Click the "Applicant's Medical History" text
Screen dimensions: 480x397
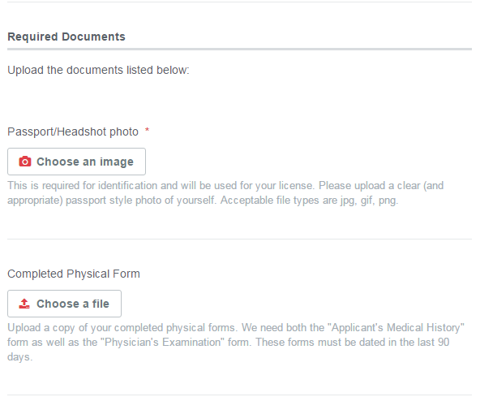tap(396, 327)
